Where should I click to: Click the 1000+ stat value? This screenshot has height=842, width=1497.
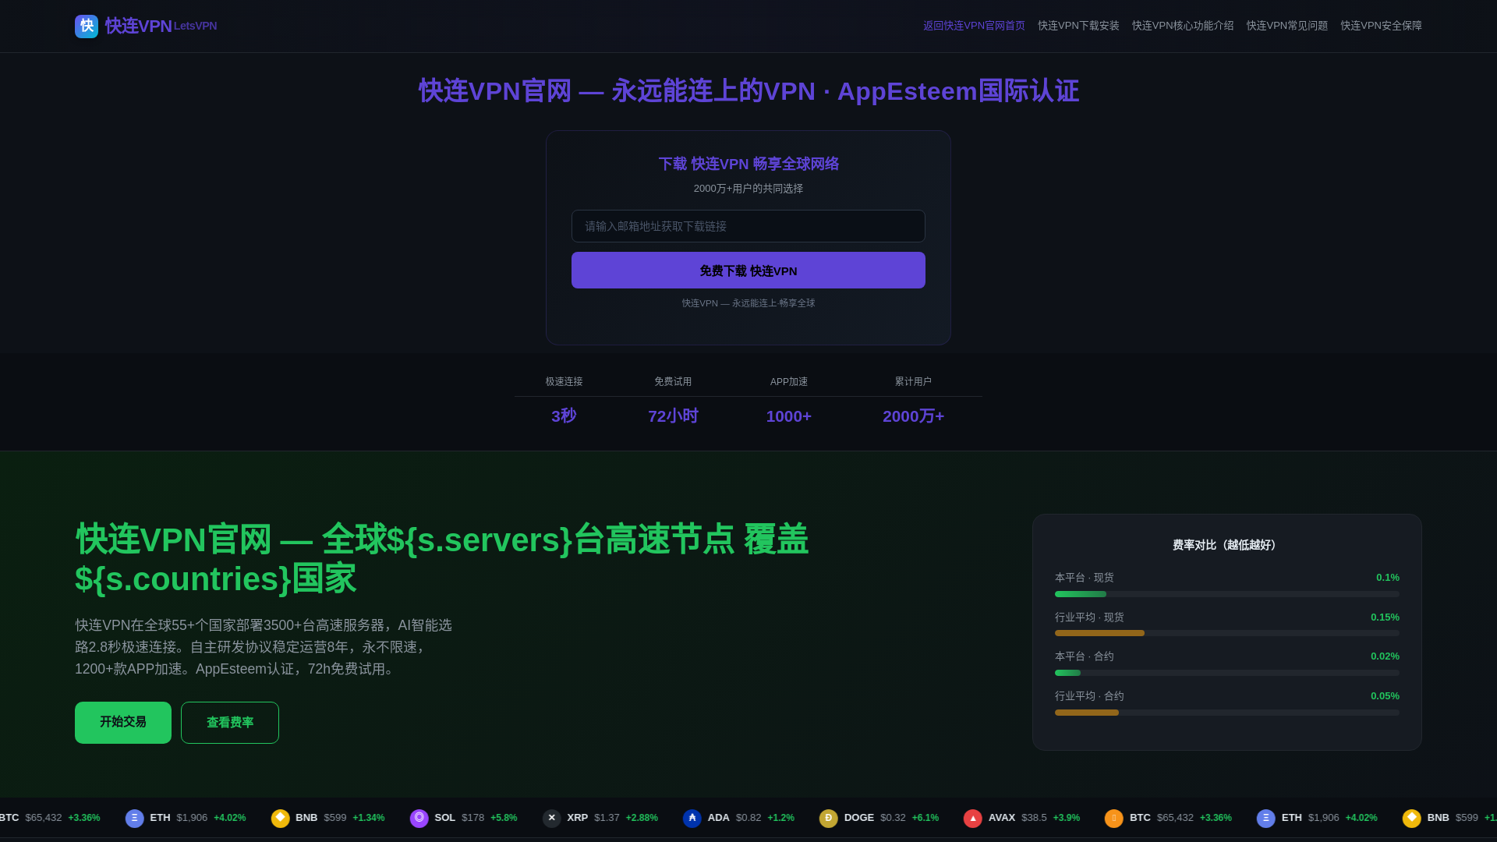tap(789, 416)
